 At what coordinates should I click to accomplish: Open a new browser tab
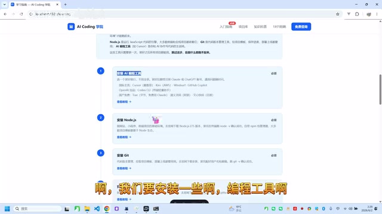click(65, 4)
